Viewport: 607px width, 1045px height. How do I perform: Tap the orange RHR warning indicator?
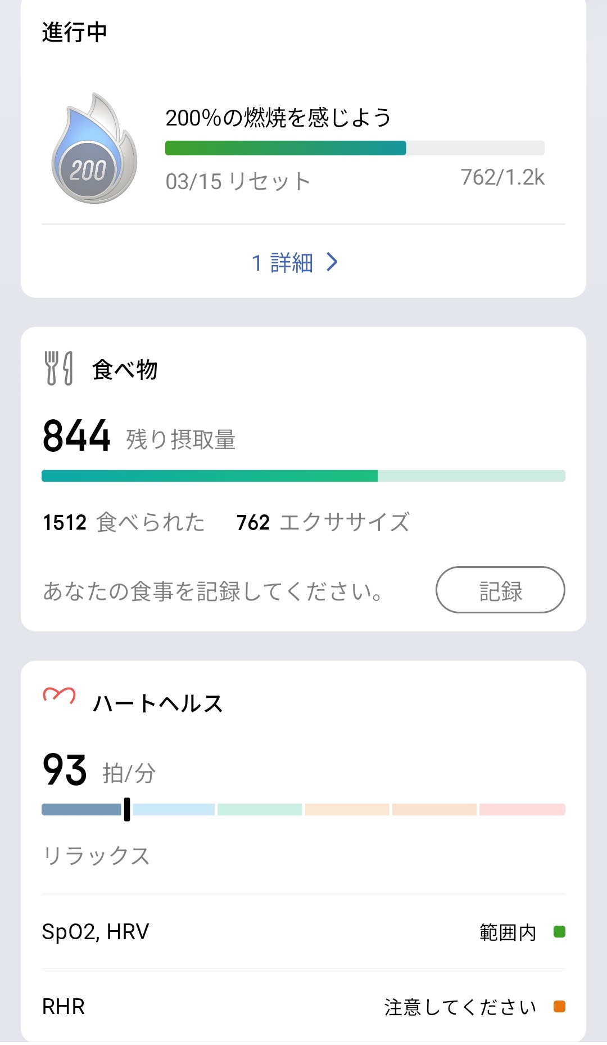559,1007
